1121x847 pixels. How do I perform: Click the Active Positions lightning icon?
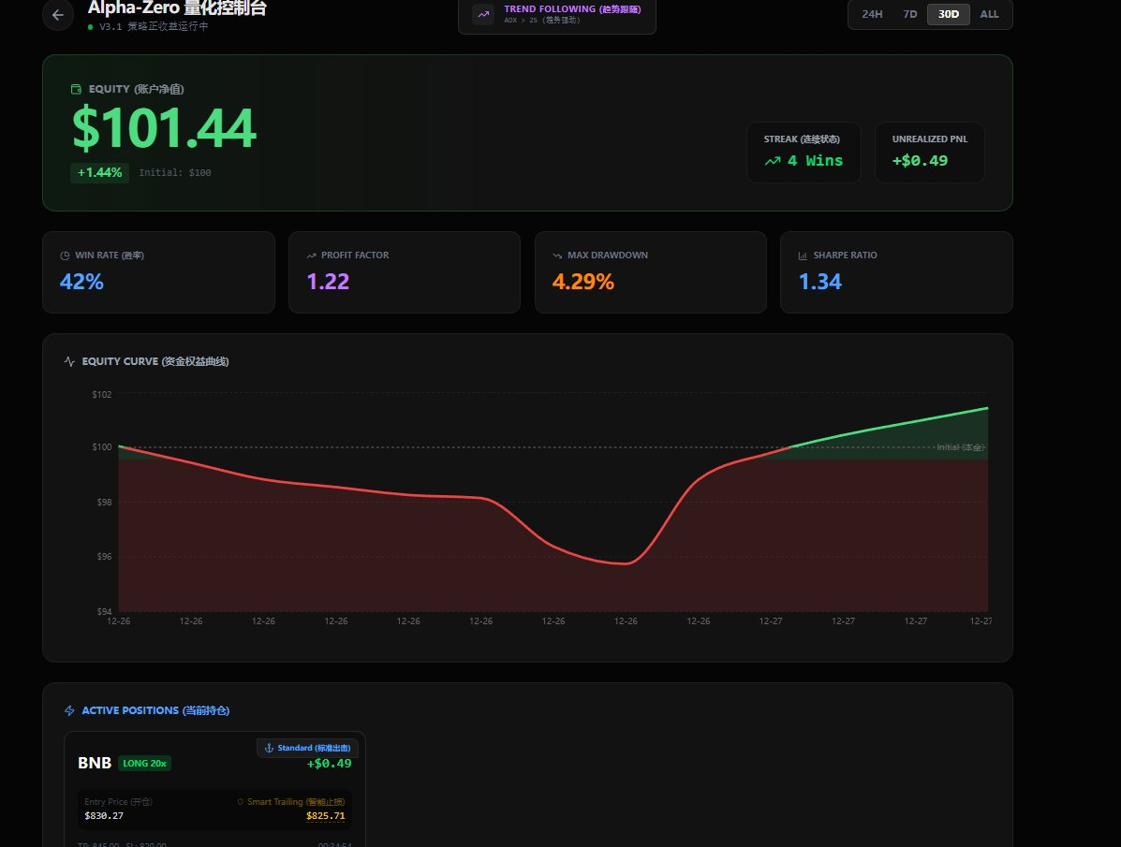point(69,710)
